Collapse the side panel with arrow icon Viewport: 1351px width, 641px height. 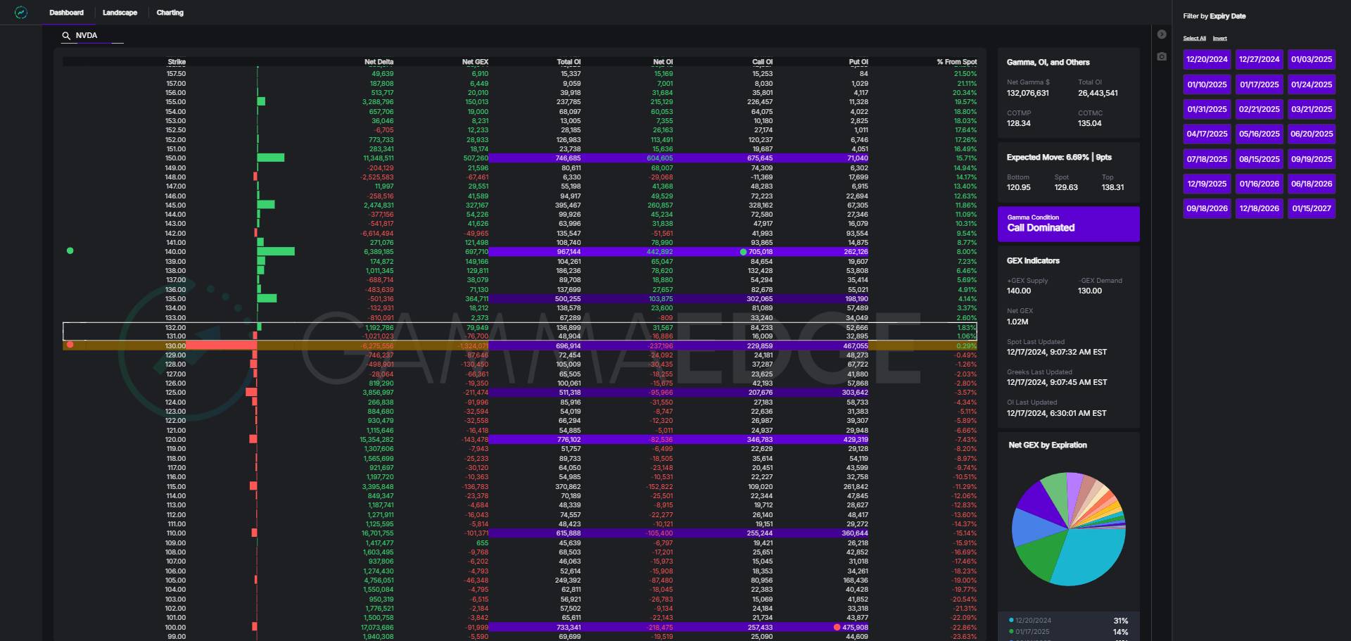coord(1162,34)
